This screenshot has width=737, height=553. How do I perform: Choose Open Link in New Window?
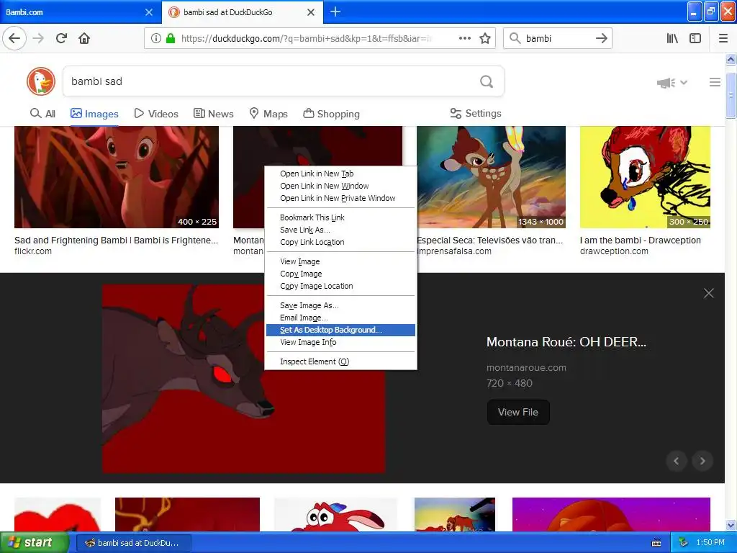point(340,186)
